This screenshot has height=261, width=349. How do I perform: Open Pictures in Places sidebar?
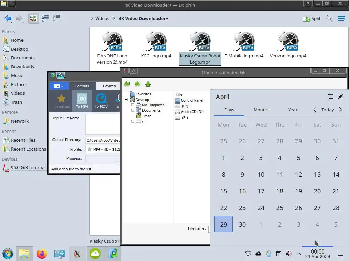pos(19,85)
